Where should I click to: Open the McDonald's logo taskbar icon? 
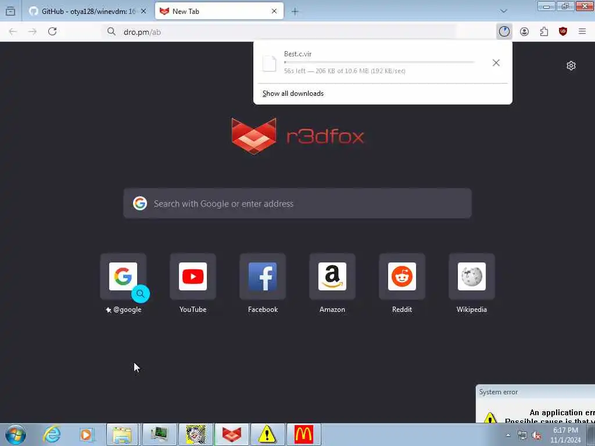click(x=303, y=434)
